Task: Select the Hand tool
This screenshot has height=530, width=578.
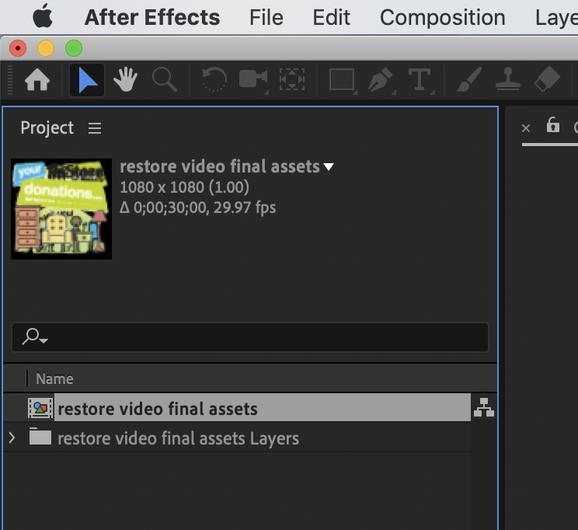Action: click(125, 79)
